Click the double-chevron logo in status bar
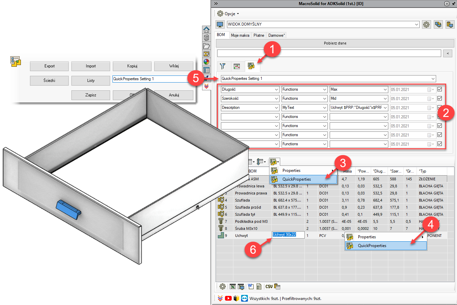 click(x=220, y=298)
